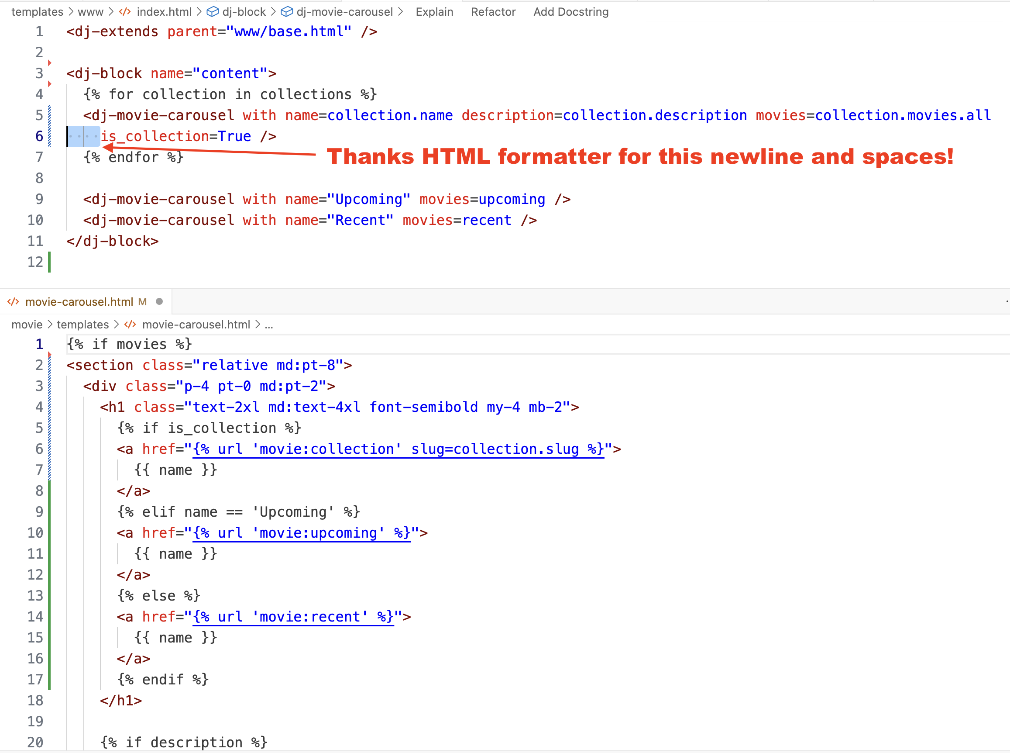The image size is (1010, 753).
Task: Click Explain code action
Action: (434, 12)
